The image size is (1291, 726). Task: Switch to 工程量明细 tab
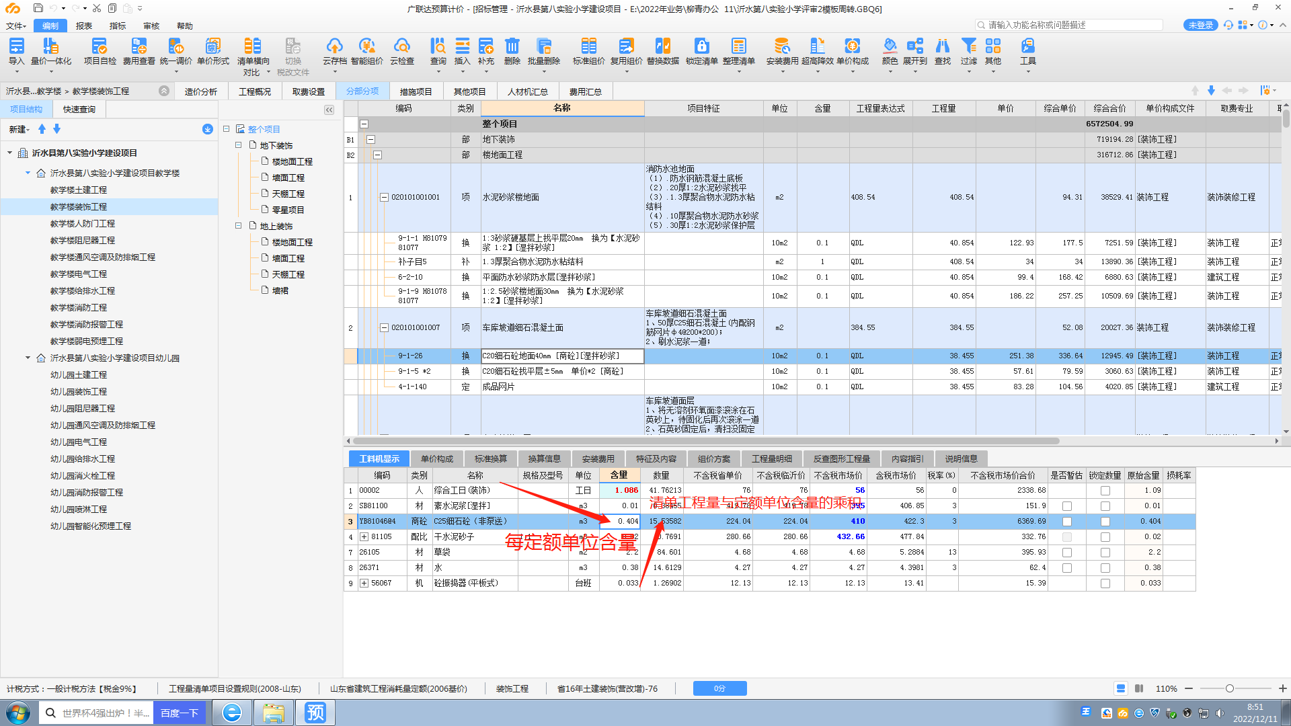coord(772,459)
